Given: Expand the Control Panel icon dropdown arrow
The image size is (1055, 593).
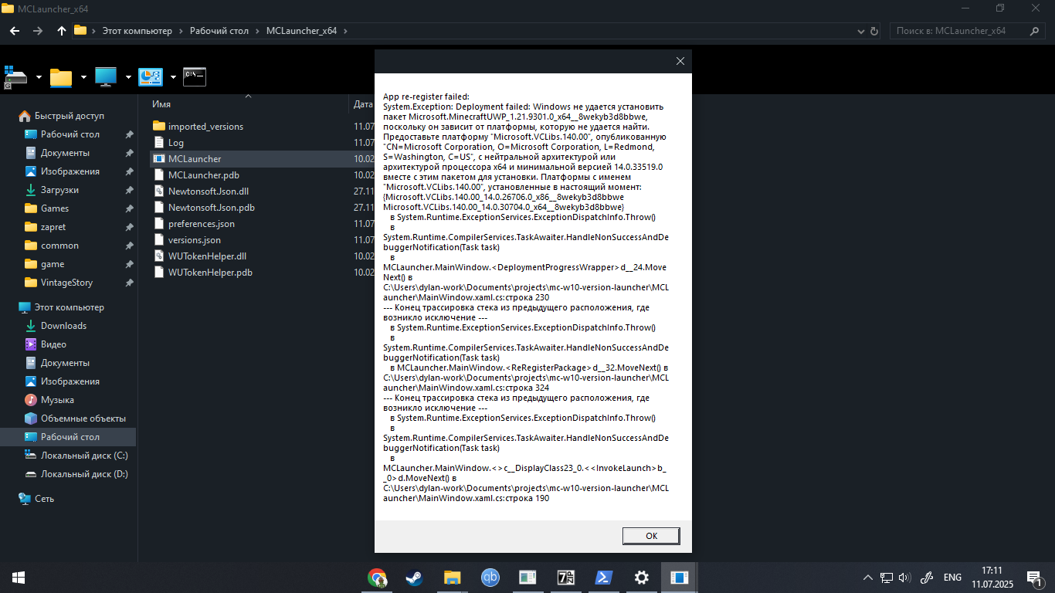Looking at the screenshot, I should [173, 77].
